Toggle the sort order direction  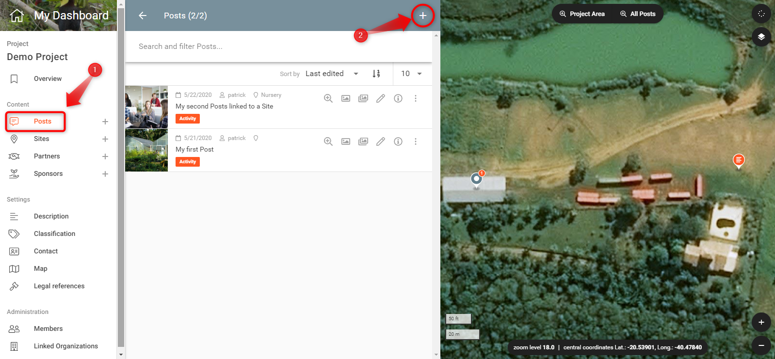click(376, 74)
